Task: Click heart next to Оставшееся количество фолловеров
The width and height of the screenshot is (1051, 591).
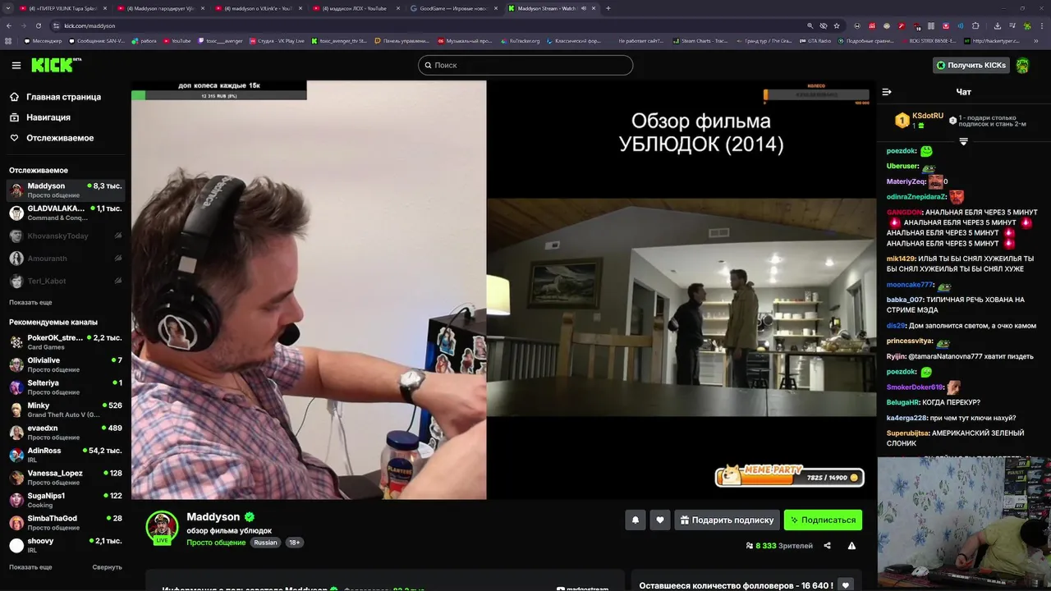Action: [x=846, y=585]
